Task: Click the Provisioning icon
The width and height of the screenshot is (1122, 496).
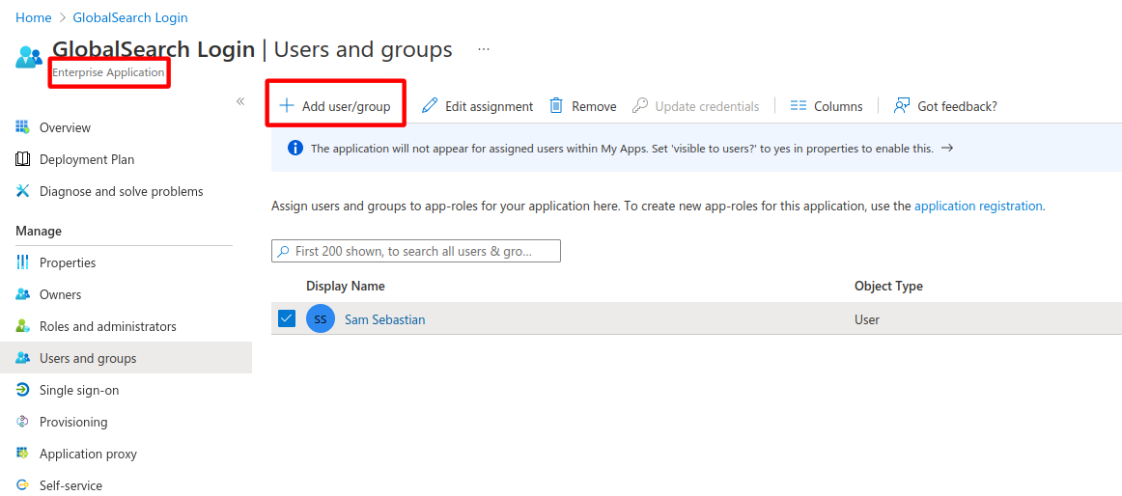Action: pos(22,422)
